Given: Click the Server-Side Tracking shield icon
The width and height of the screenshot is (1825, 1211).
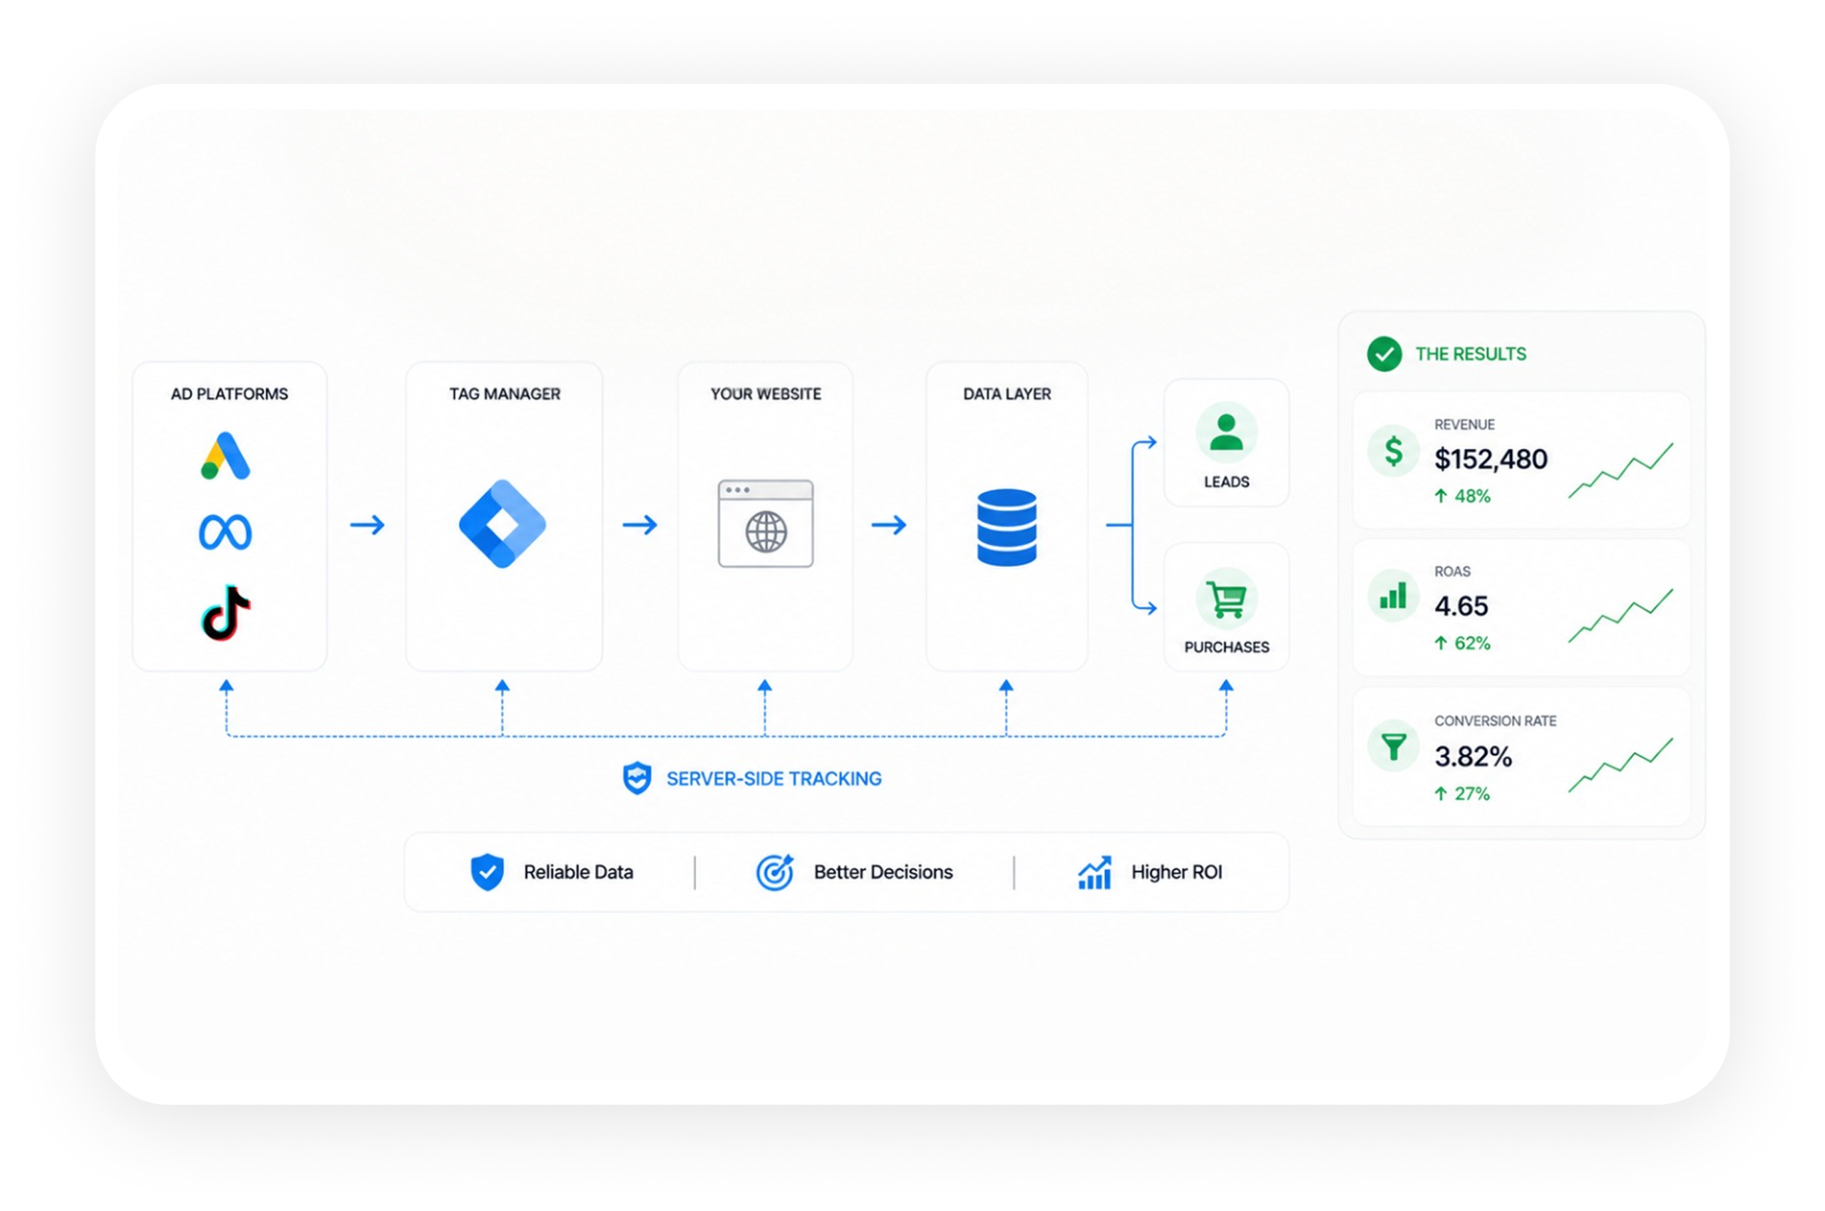Looking at the screenshot, I should point(637,778).
